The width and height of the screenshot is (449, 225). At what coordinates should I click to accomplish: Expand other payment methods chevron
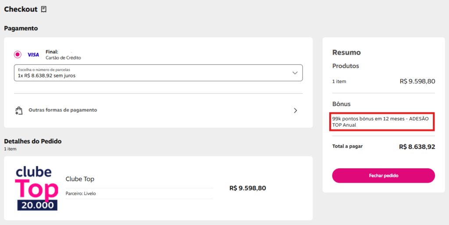(x=296, y=111)
